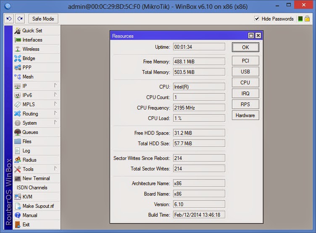The height and width of the screenshot is (233, 316).
Task: Open the Radius menu label
Action: tap(29, 160)
